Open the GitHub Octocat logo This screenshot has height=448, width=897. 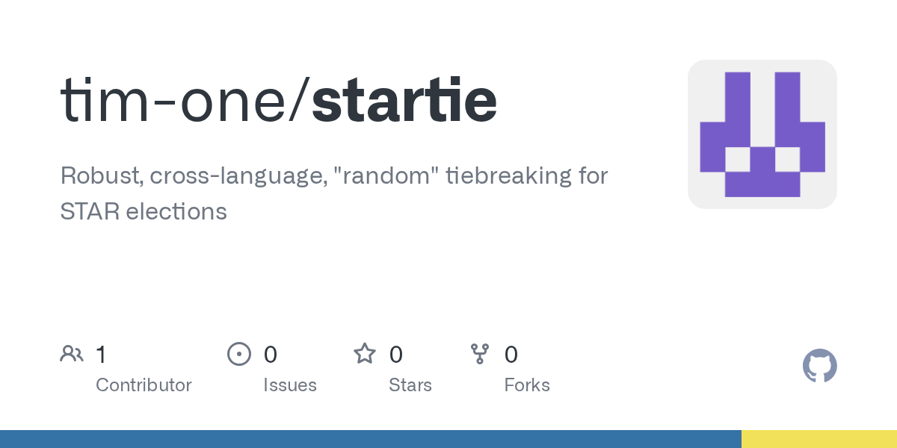coord(819,367)
